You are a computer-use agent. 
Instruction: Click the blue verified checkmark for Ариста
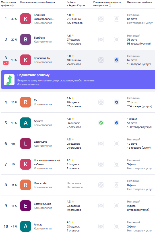click(x=117, y=123)
